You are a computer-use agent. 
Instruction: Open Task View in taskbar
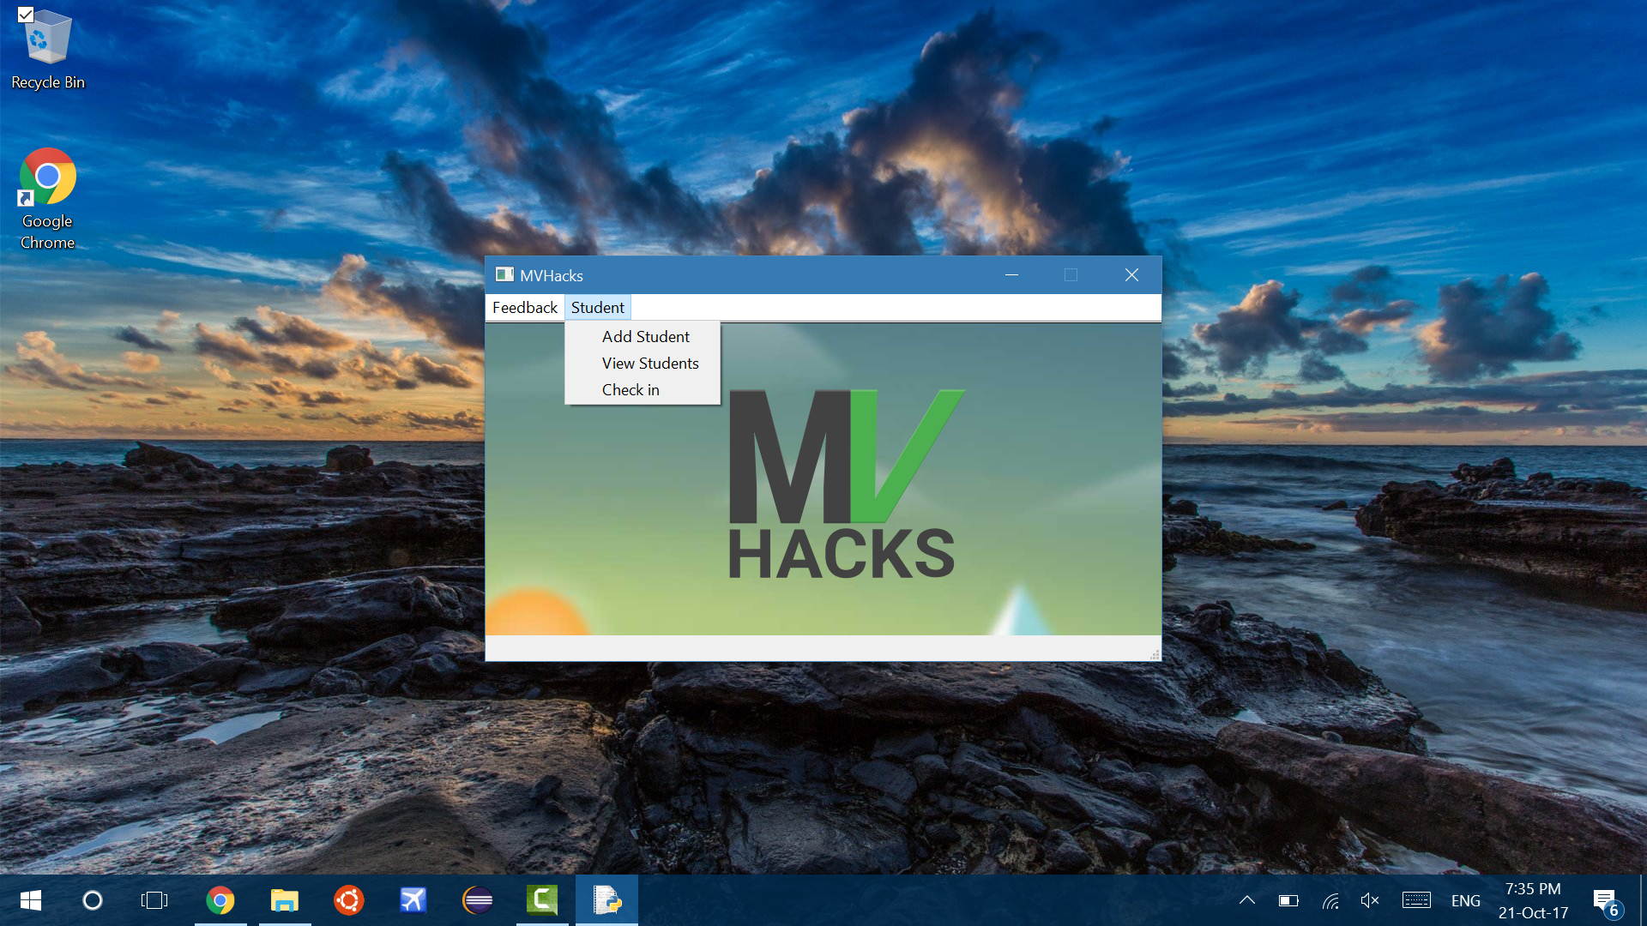tap(154, 900)
